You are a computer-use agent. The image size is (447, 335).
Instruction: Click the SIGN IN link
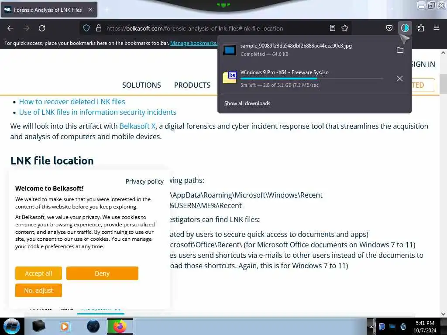click(423, 65)
